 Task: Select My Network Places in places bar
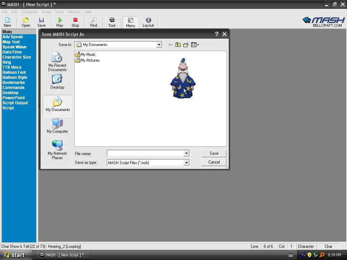point(57,149)
